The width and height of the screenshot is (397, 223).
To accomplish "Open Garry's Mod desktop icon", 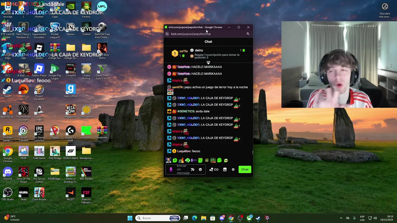I will pos(71,91).
